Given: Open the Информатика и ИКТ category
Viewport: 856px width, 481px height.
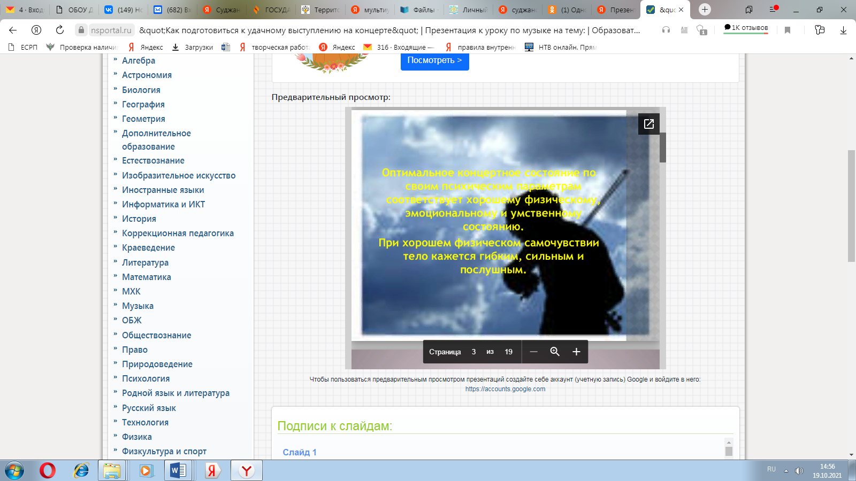Looking at the screenshot, I should pyautogui.click(x=163, y=204).
